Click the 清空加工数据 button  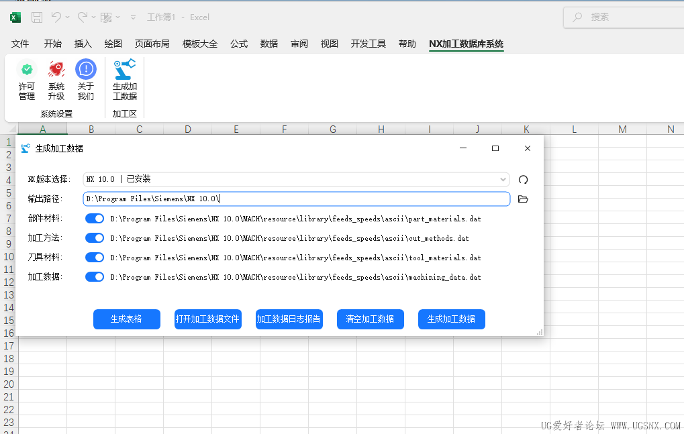(x=370, y=319)
